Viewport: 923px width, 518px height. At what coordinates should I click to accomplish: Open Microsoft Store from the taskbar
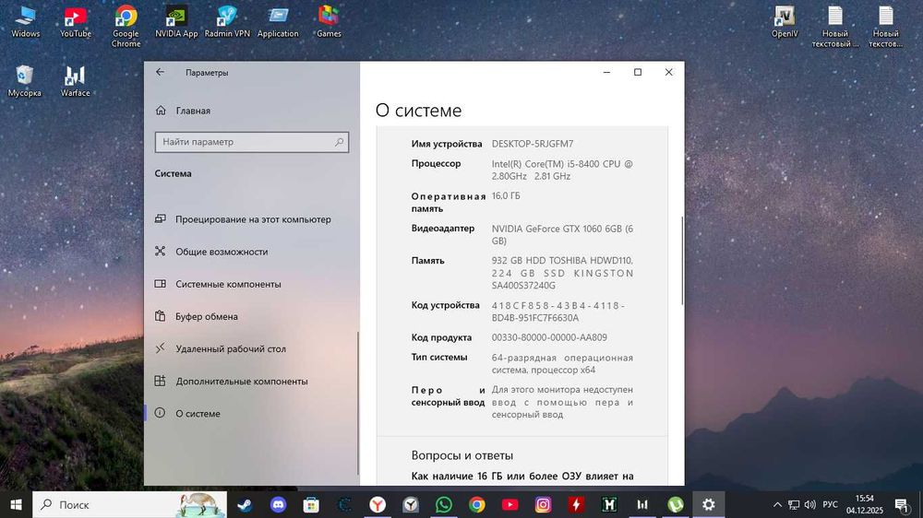click(x=311, y=504)
